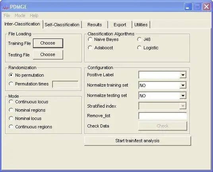Viewport: 213px width, 172px height.
Task: Click the Remove_list text field
Action: [x=163, y=116]
